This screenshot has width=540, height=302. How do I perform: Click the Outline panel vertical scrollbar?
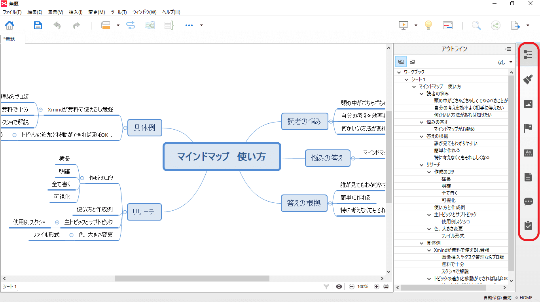tap(511, 174)
